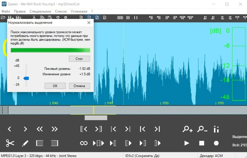
Task: Jump to previous cue with dotted-line chevron
Action: (x=113, y=129)
